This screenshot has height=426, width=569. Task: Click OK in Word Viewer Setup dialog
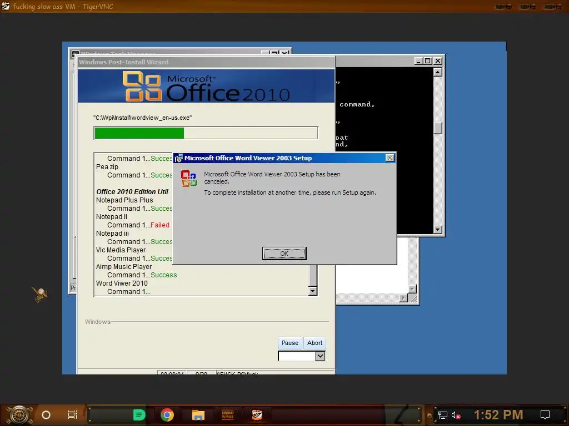284,253
